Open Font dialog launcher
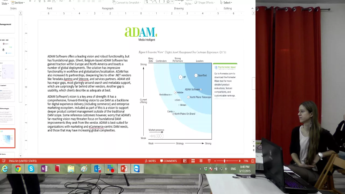 [x=74, y=9]
